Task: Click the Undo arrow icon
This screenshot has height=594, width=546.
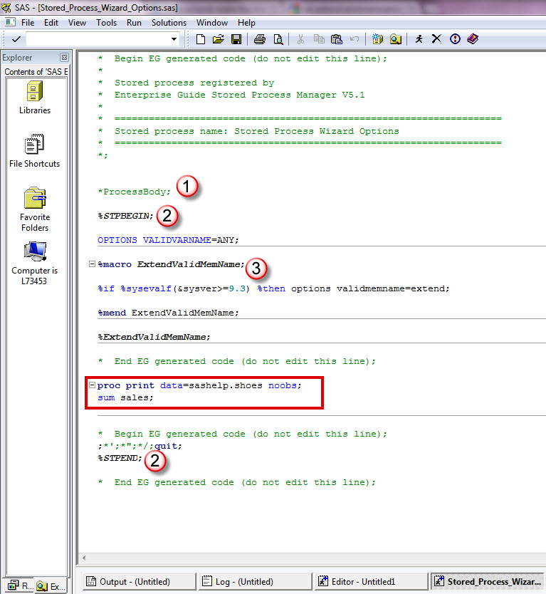Action: pos(355,39)
